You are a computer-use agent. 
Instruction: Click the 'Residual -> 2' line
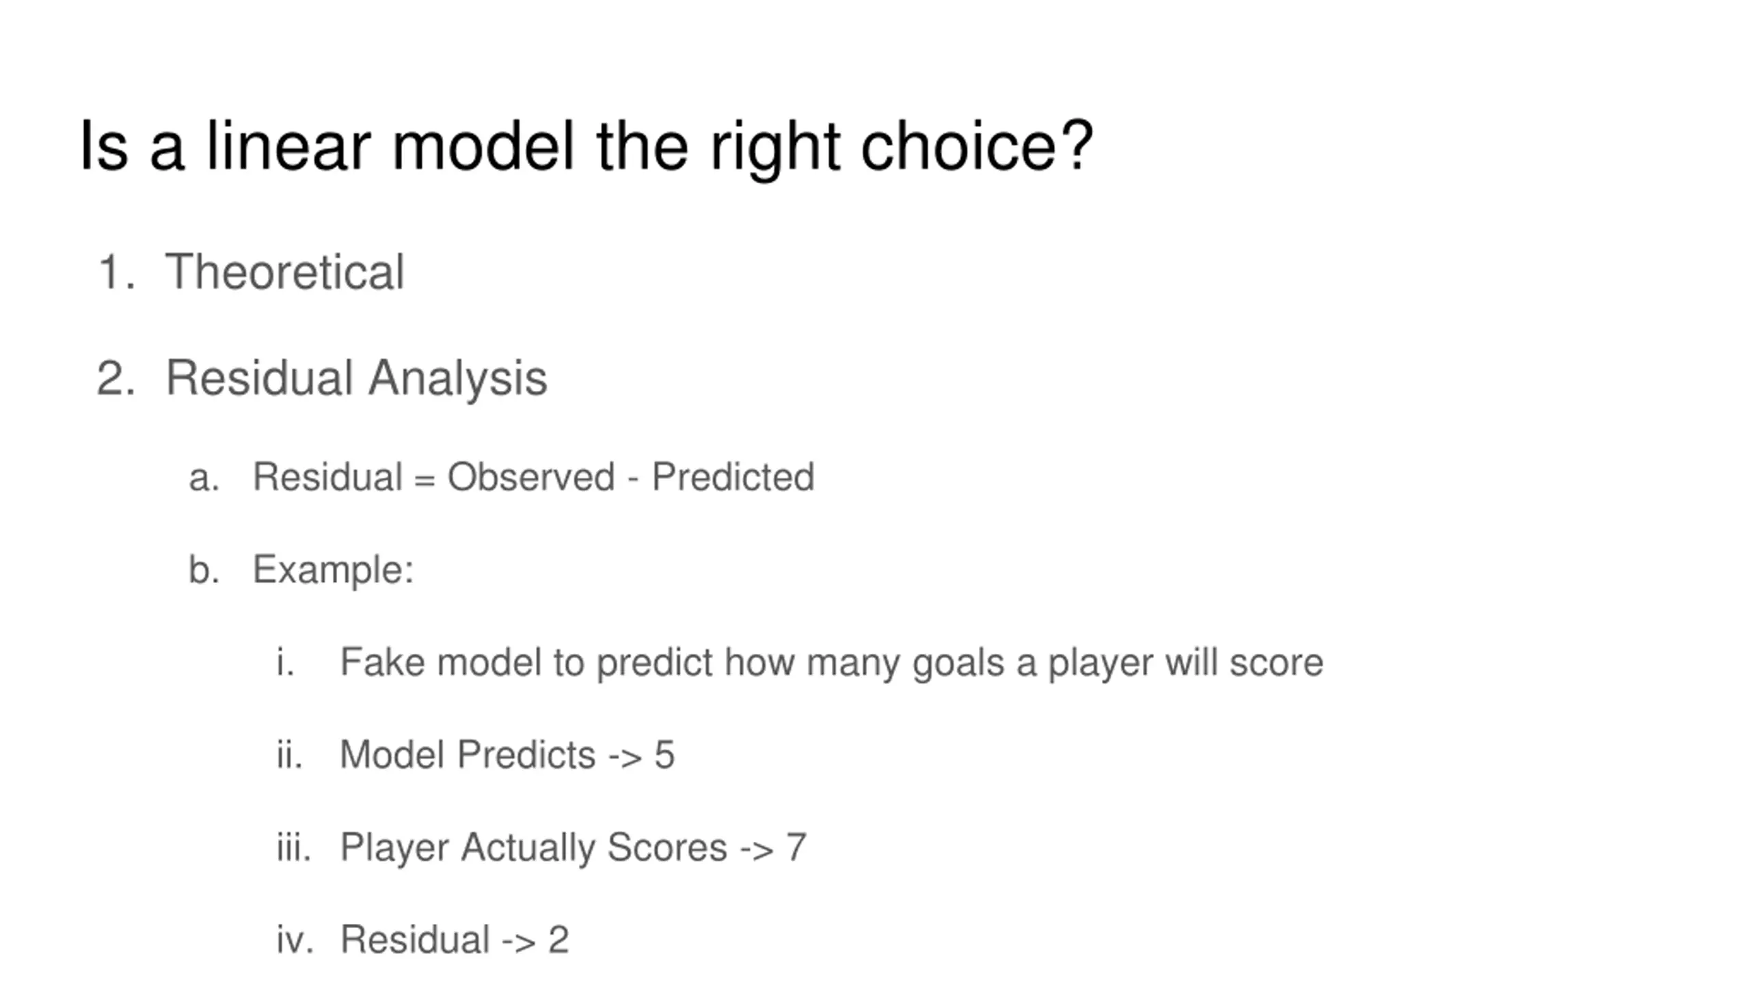(x=455, y=940)
